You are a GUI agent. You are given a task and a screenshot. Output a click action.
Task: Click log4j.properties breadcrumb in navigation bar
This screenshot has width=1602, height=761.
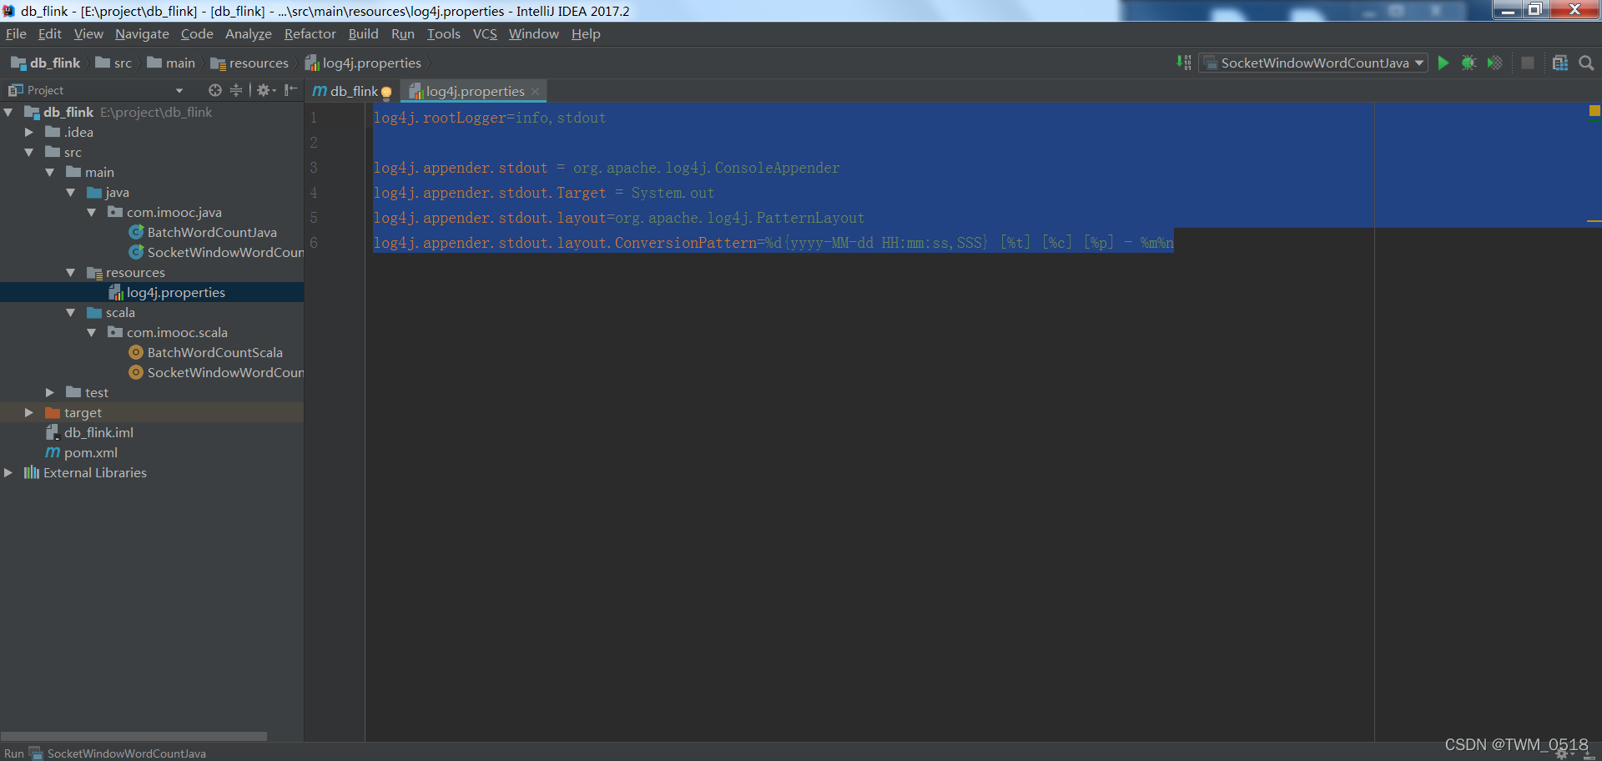363,63
